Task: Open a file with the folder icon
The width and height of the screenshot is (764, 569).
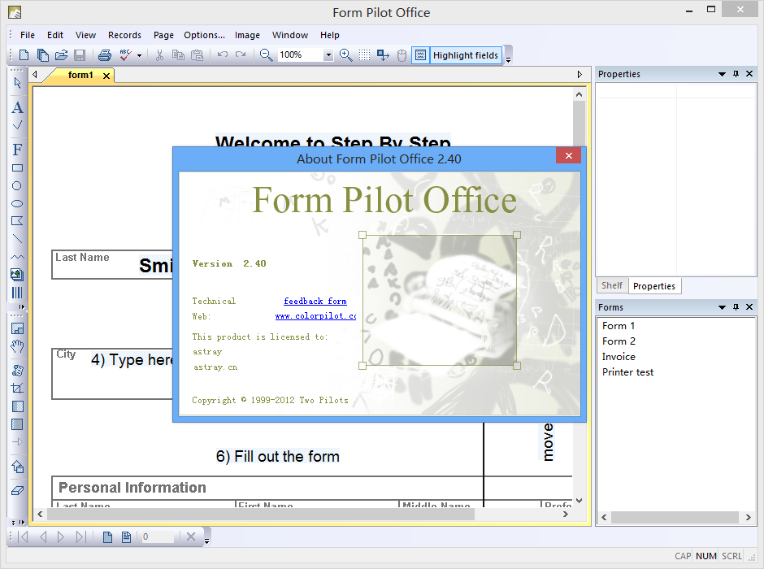Action: (61, 55)
